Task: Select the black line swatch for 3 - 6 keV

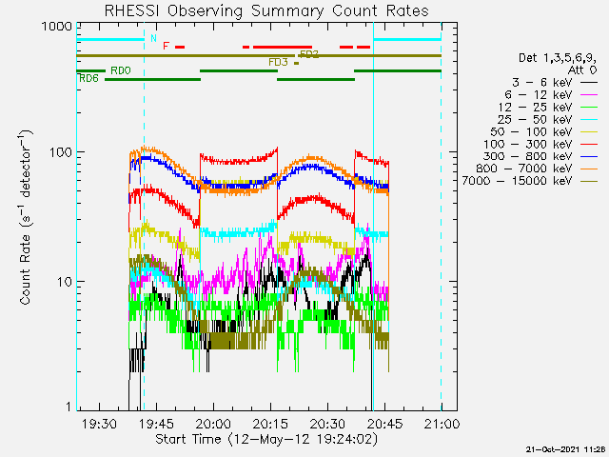Action: coord(588,83)
